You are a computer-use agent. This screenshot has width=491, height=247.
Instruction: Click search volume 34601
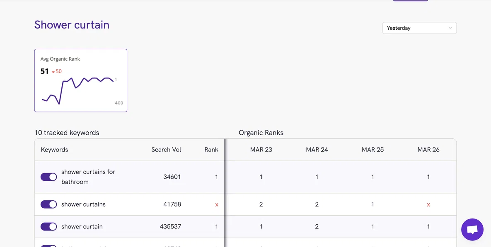pyautogui.click(x=172, y=177)
